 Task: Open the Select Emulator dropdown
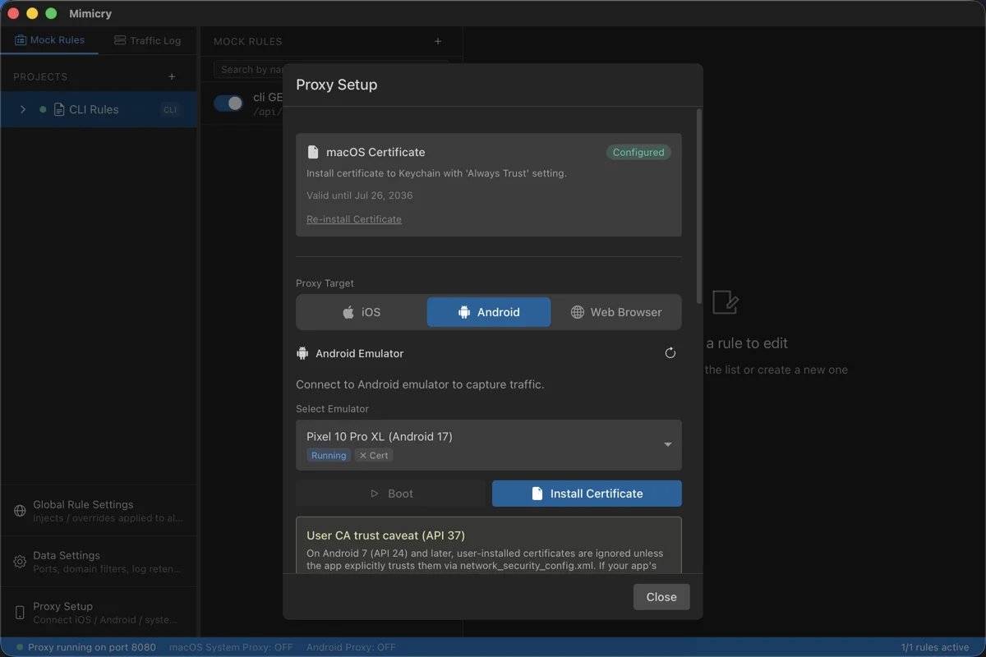point(489,445)
